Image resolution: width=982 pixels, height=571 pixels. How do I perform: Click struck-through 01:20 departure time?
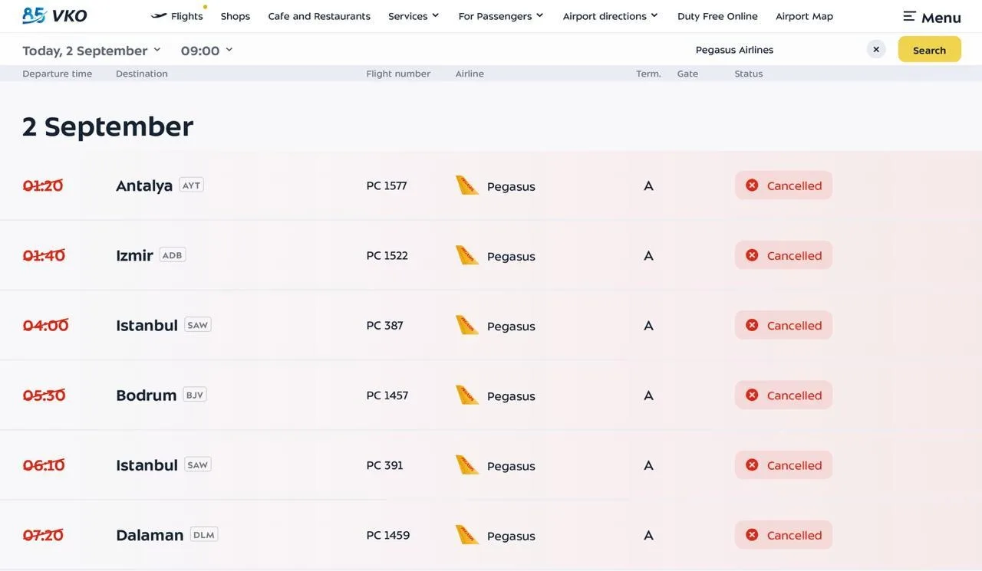click(x=43, y=185)
